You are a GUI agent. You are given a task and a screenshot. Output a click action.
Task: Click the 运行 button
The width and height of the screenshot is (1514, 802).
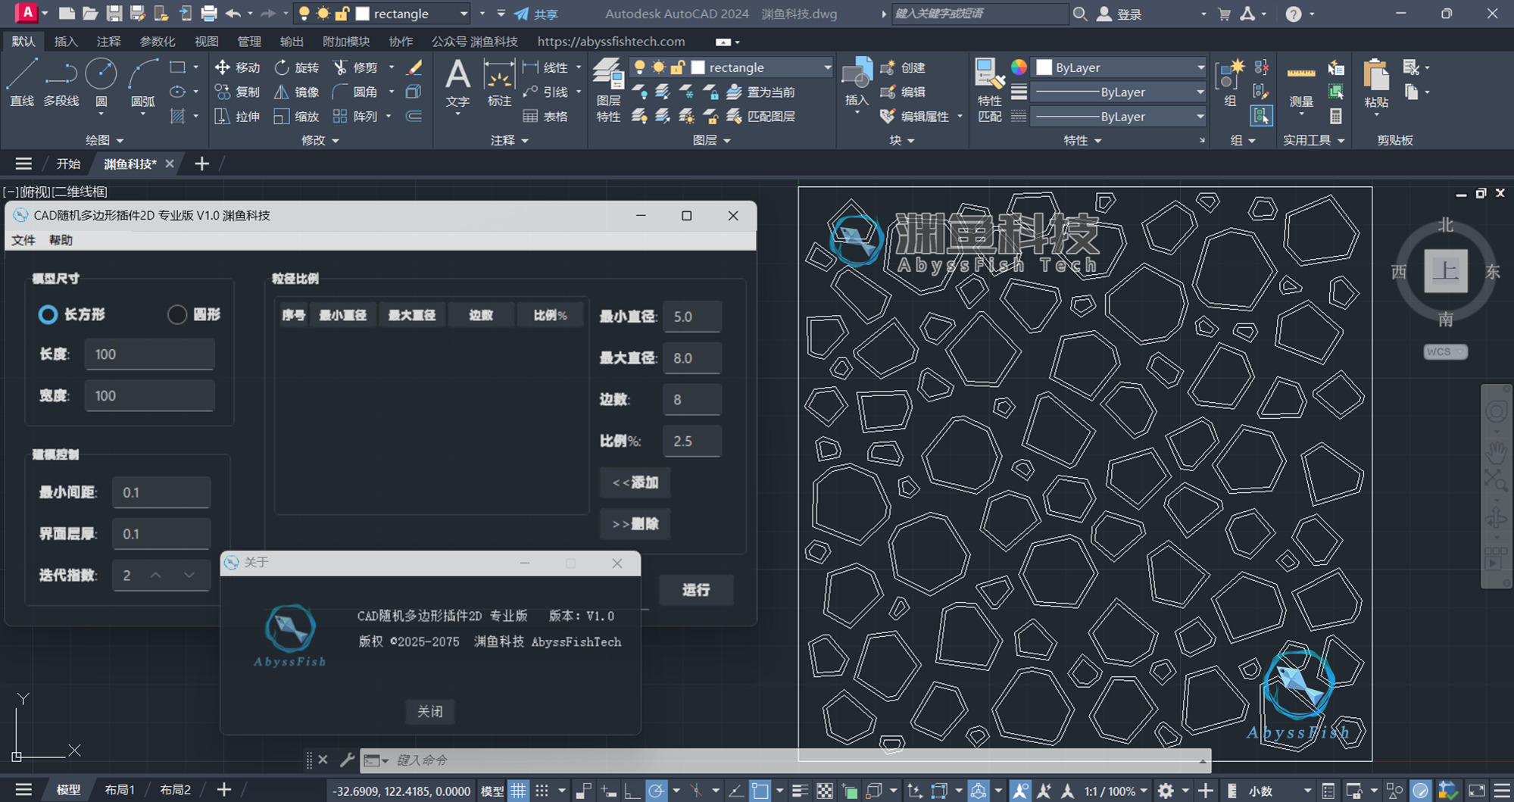[x=696, y=590]
